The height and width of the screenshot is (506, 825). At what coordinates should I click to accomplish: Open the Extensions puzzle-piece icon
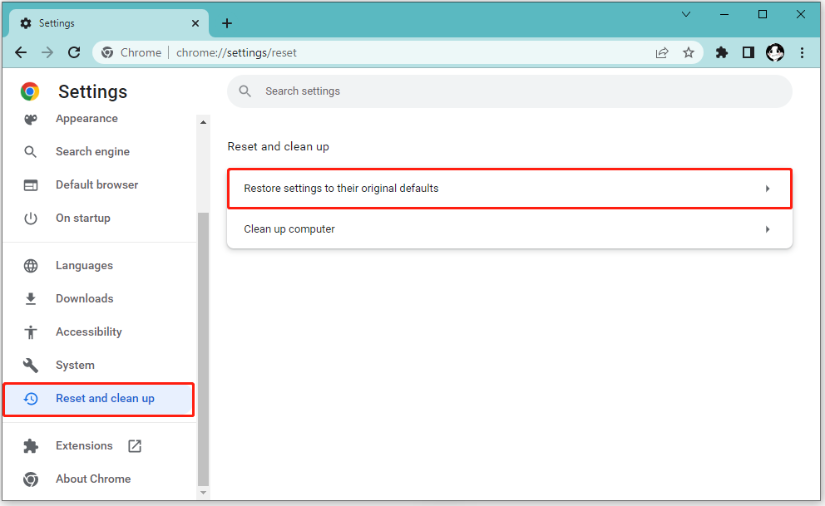tap(721, 52)
